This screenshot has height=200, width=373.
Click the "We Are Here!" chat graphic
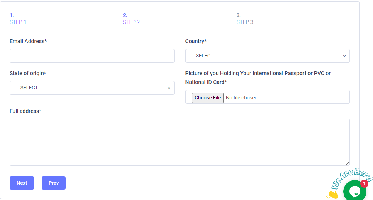point(351,176)
